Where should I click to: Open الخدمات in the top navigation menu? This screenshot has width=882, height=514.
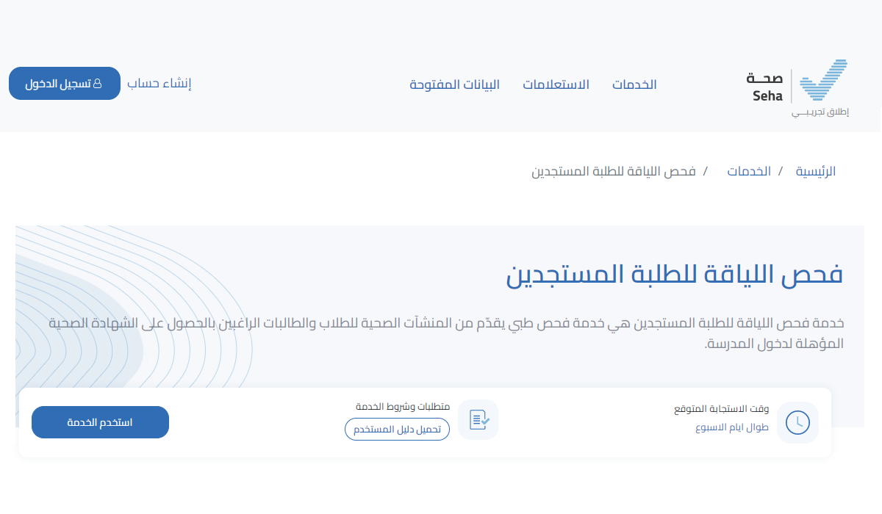tap(634, 84)
